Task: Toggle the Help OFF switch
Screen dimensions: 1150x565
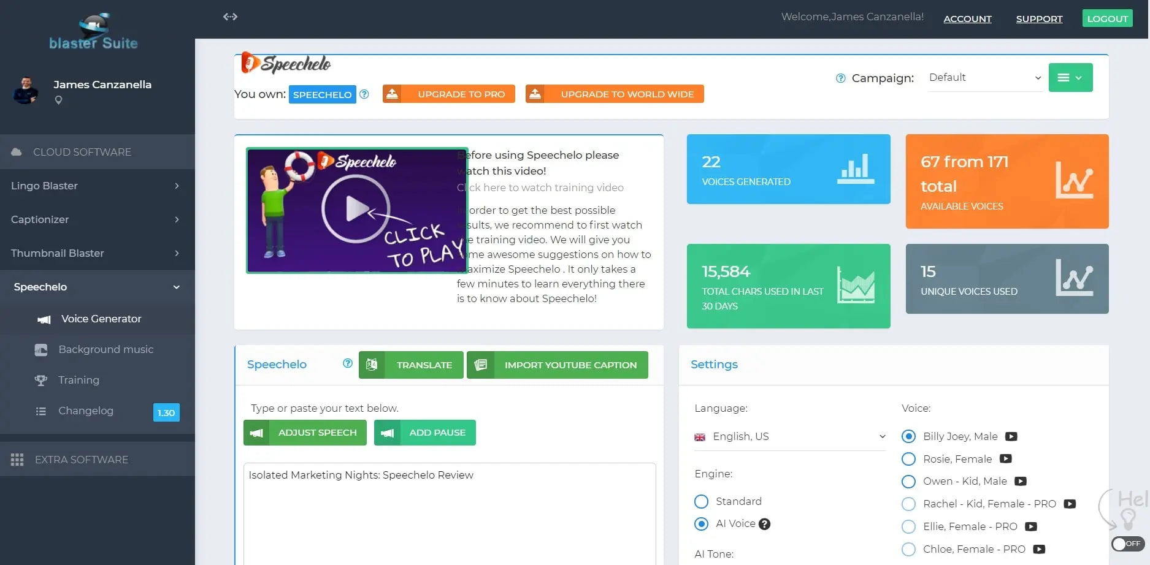Action: click(1127, 544)
